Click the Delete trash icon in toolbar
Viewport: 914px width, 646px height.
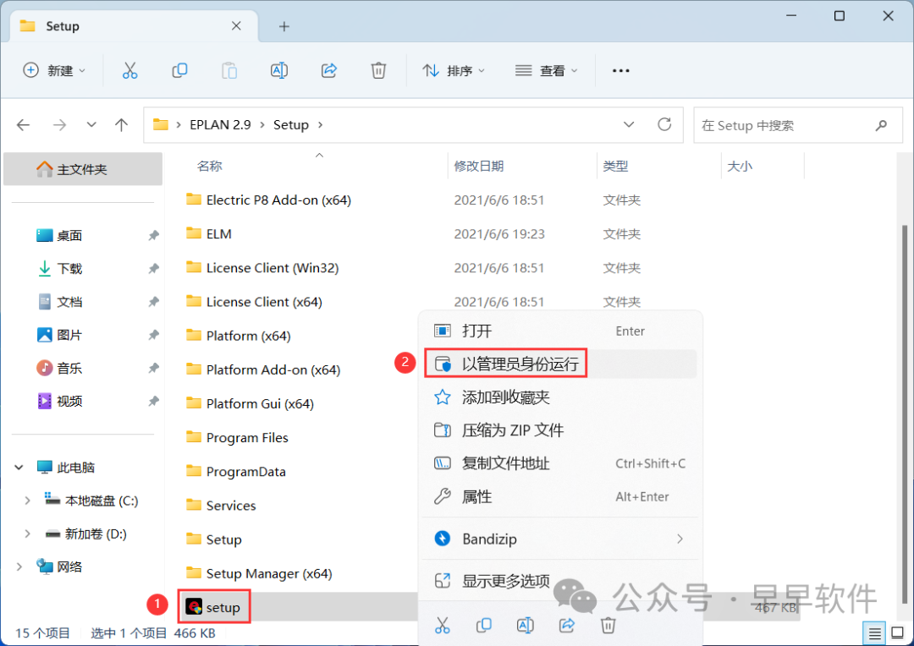click(378, 71)
